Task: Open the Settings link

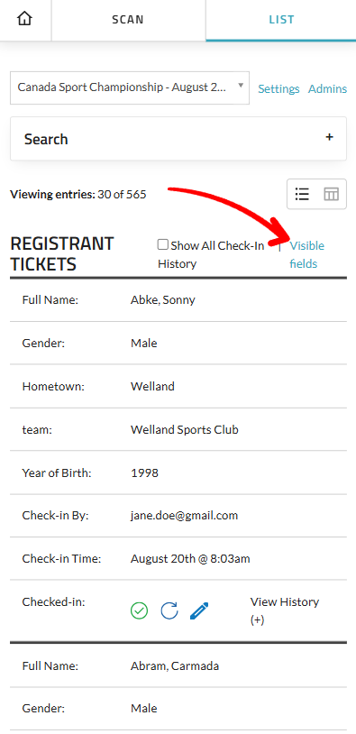Action: pos(278,89)
